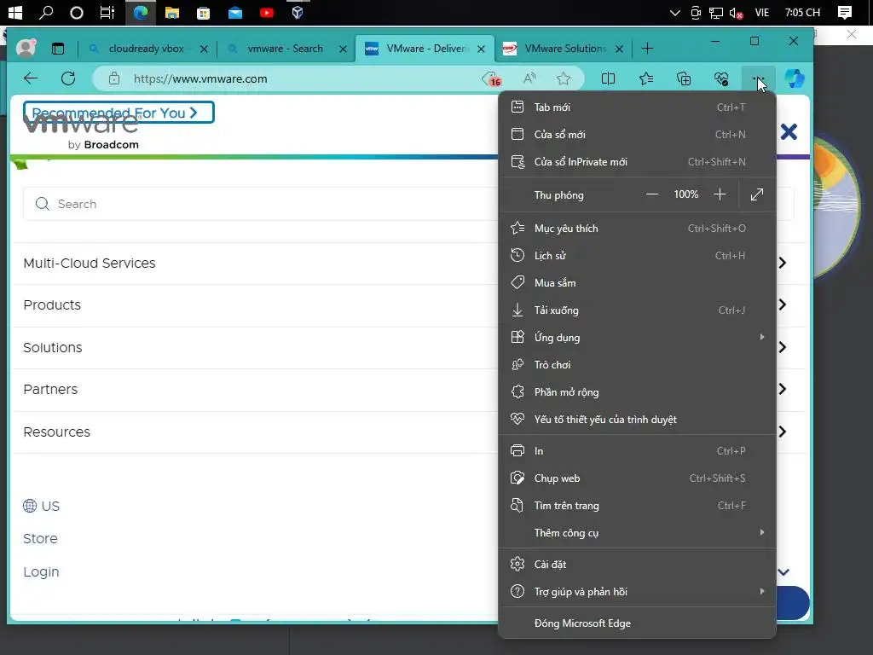
Task: Select In to print the page
Action: pyautogui.click(x=637, y=451)
